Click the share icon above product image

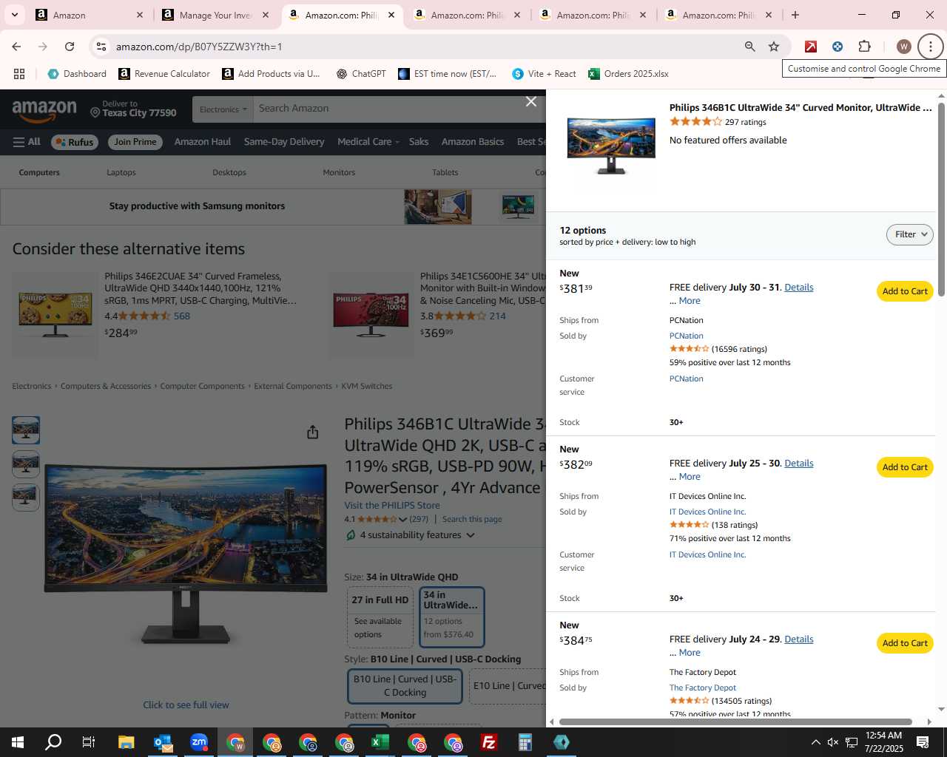pyautogui.click(x=313, y=432)
